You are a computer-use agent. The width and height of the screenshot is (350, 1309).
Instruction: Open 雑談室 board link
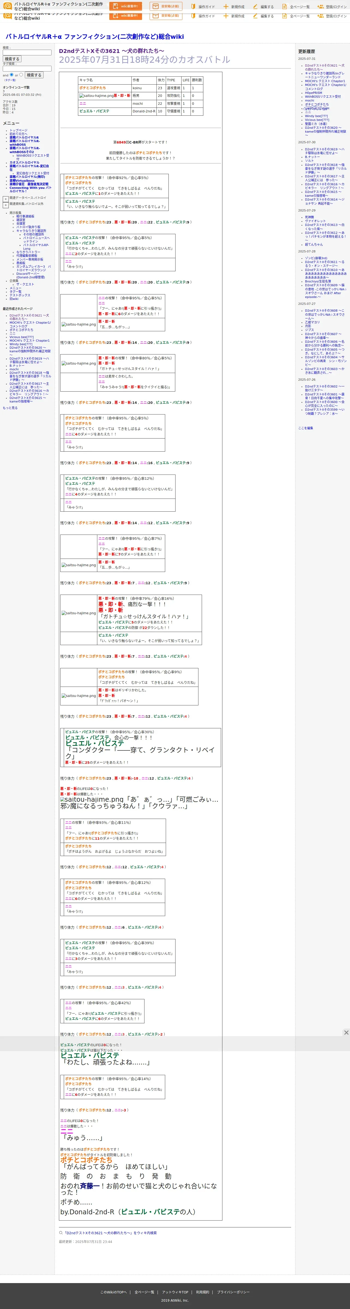coord(20,219)
